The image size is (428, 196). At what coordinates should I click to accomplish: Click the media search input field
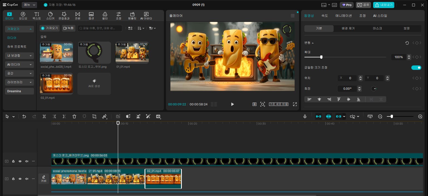[x=100, y=28]
